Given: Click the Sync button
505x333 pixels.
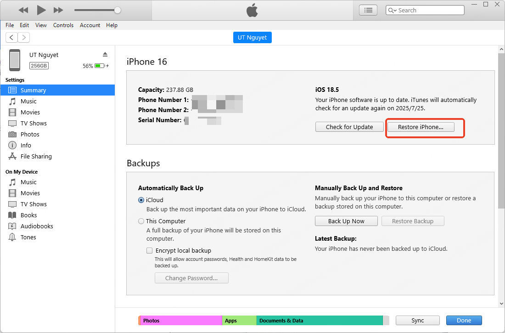Looking at the screenshot, I should click(418, 321).
